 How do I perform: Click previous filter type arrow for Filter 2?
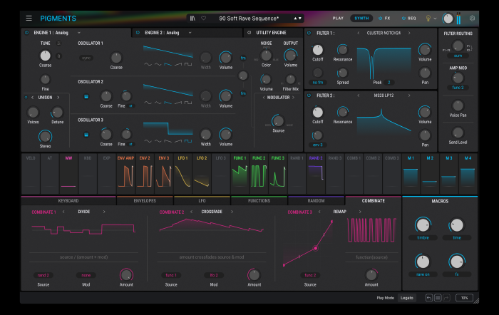(359, 95)
